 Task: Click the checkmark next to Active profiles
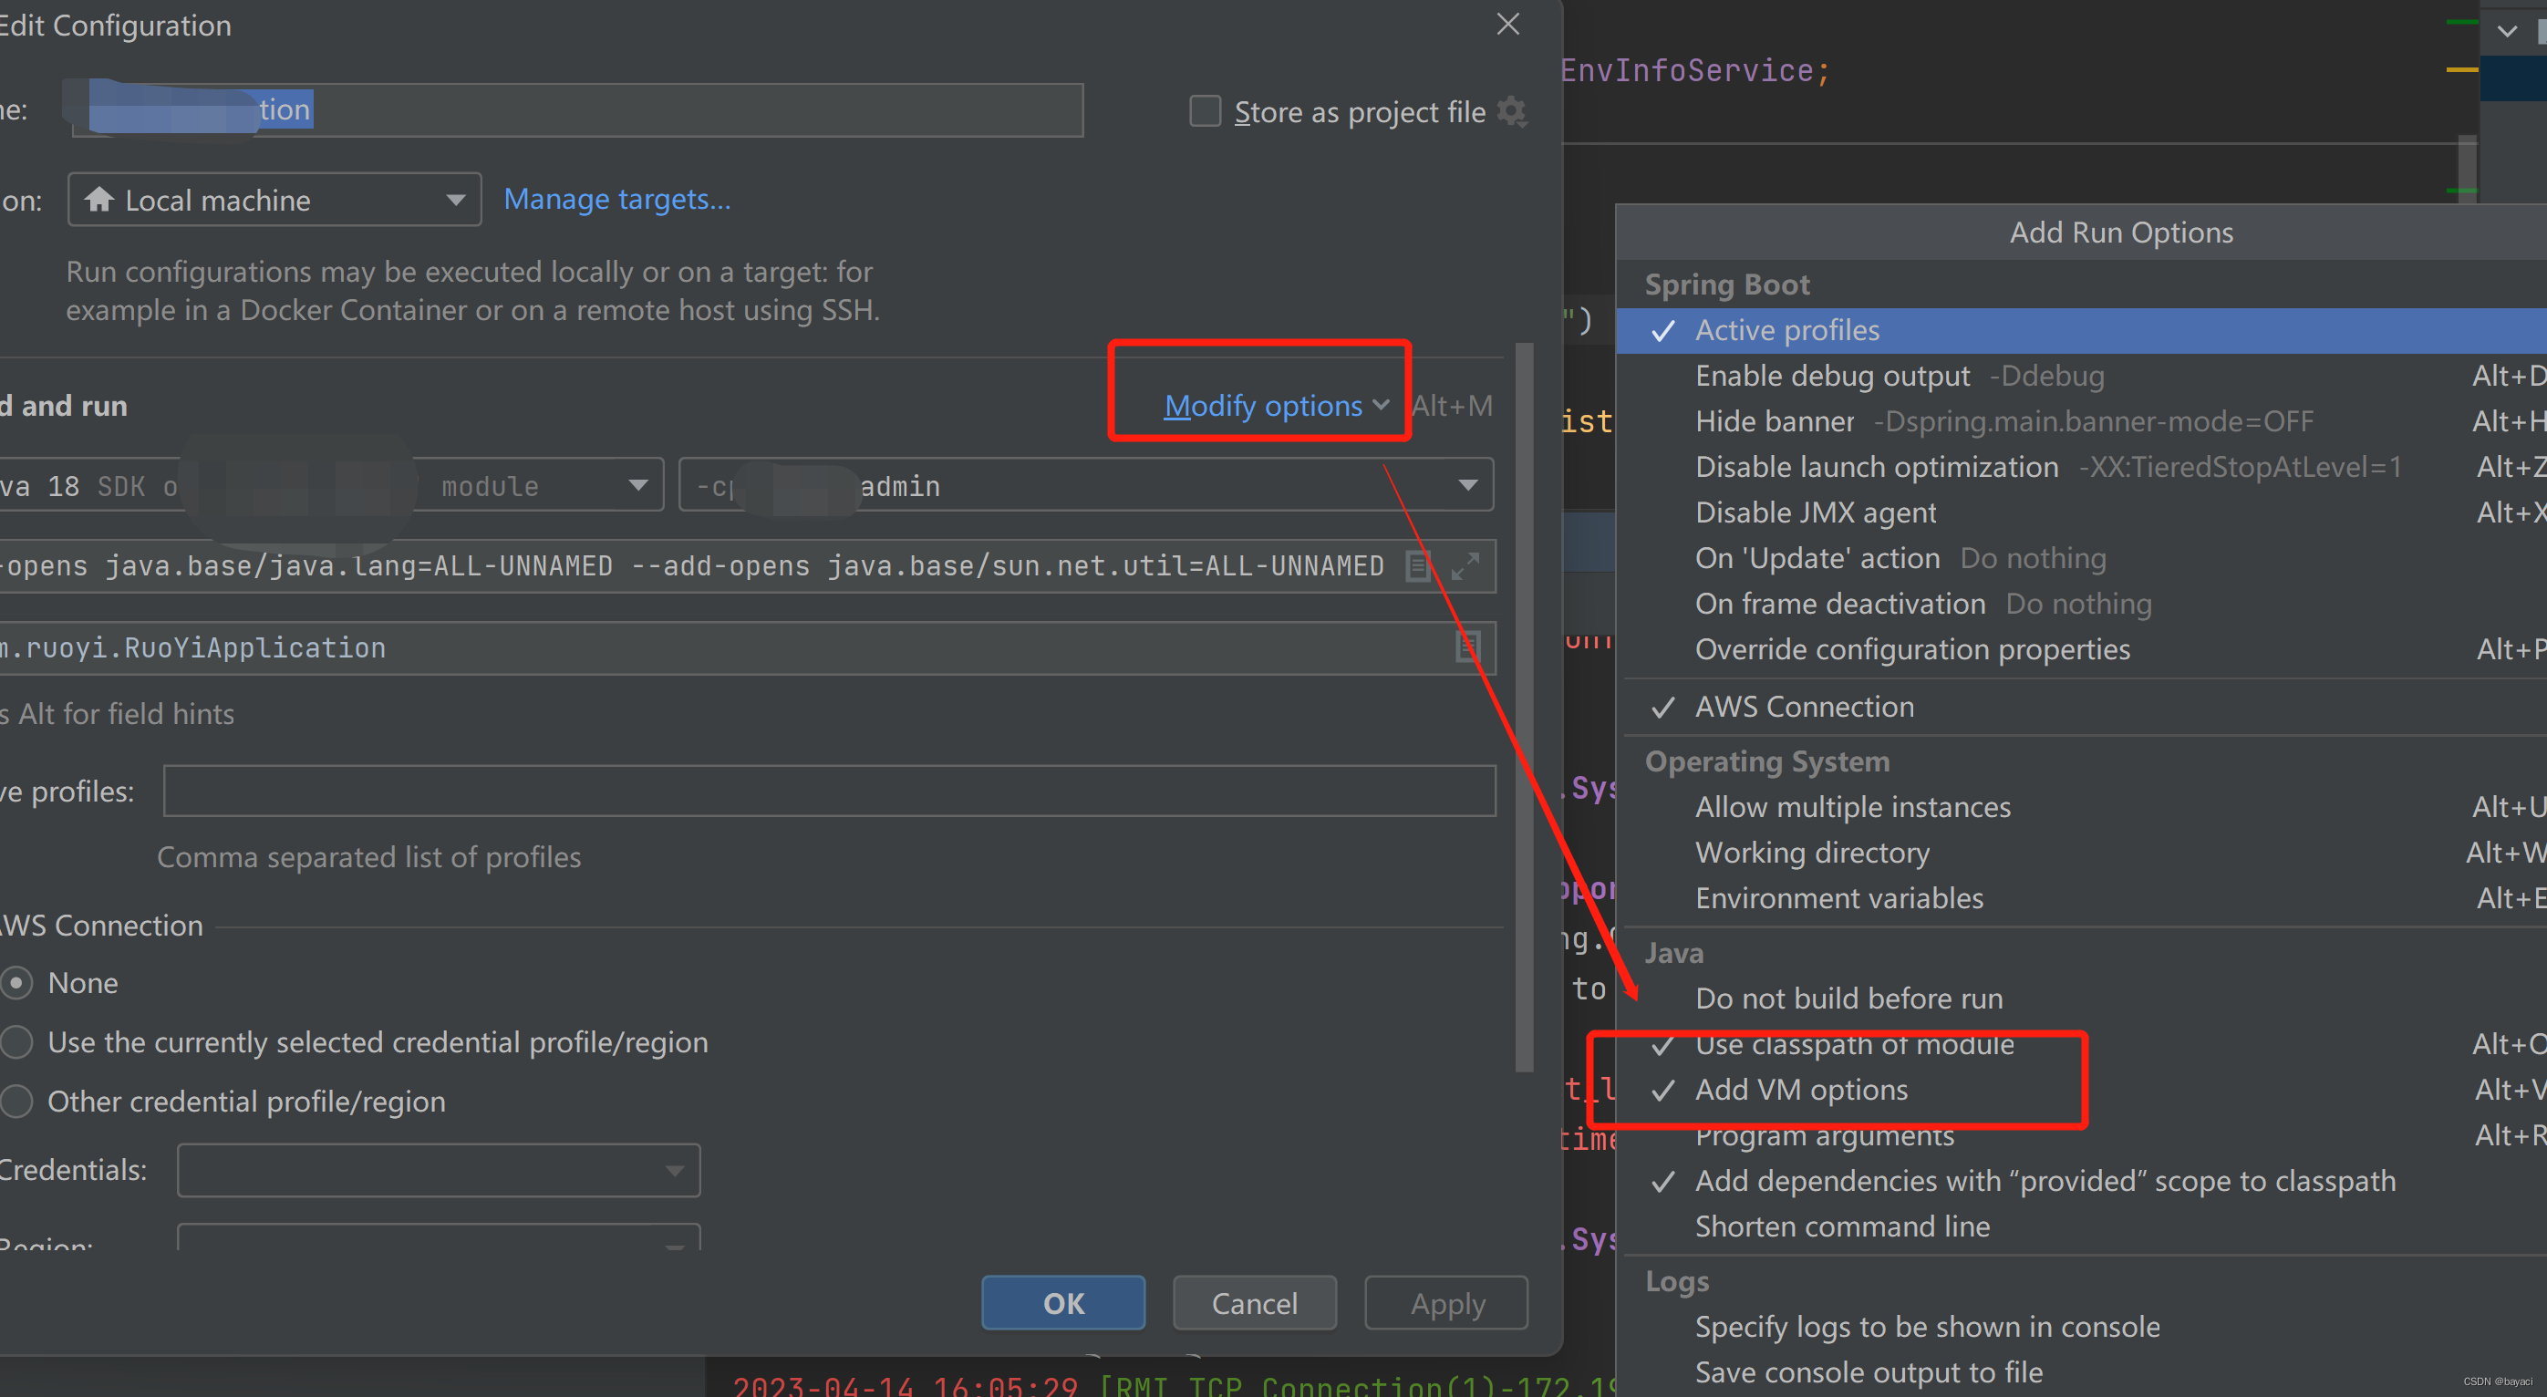pyautogui.click(x=1663, y=331)
